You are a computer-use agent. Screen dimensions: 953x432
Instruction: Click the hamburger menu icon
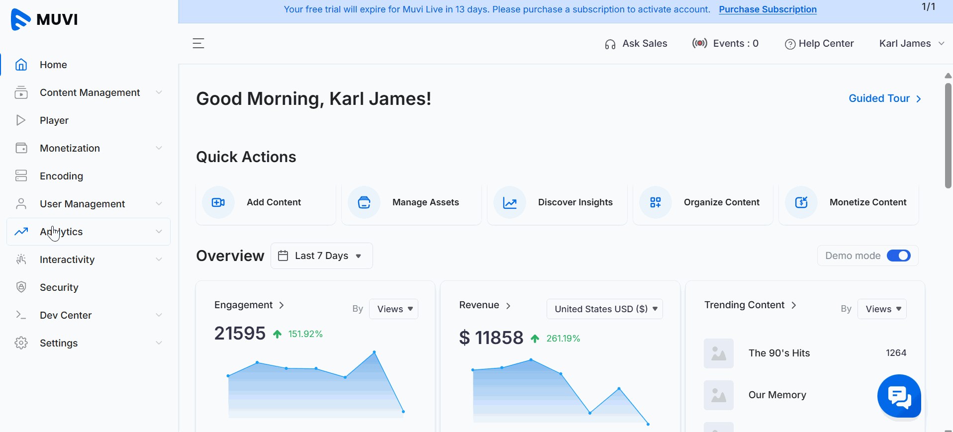[198, 43]
